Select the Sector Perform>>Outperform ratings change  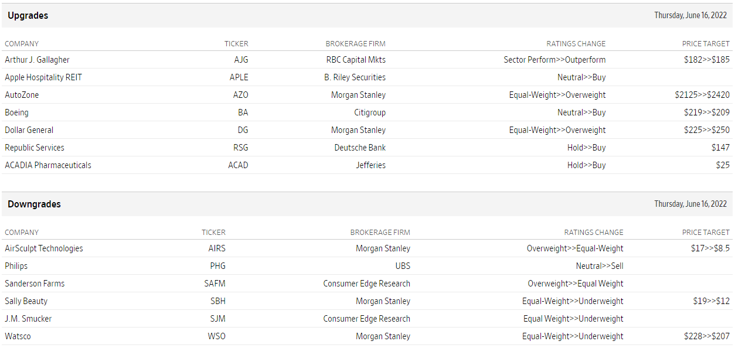pos(554,60)
